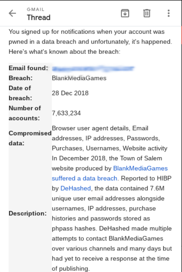Click the Thread title in header
182x272 pixels.
pos(39,17)
